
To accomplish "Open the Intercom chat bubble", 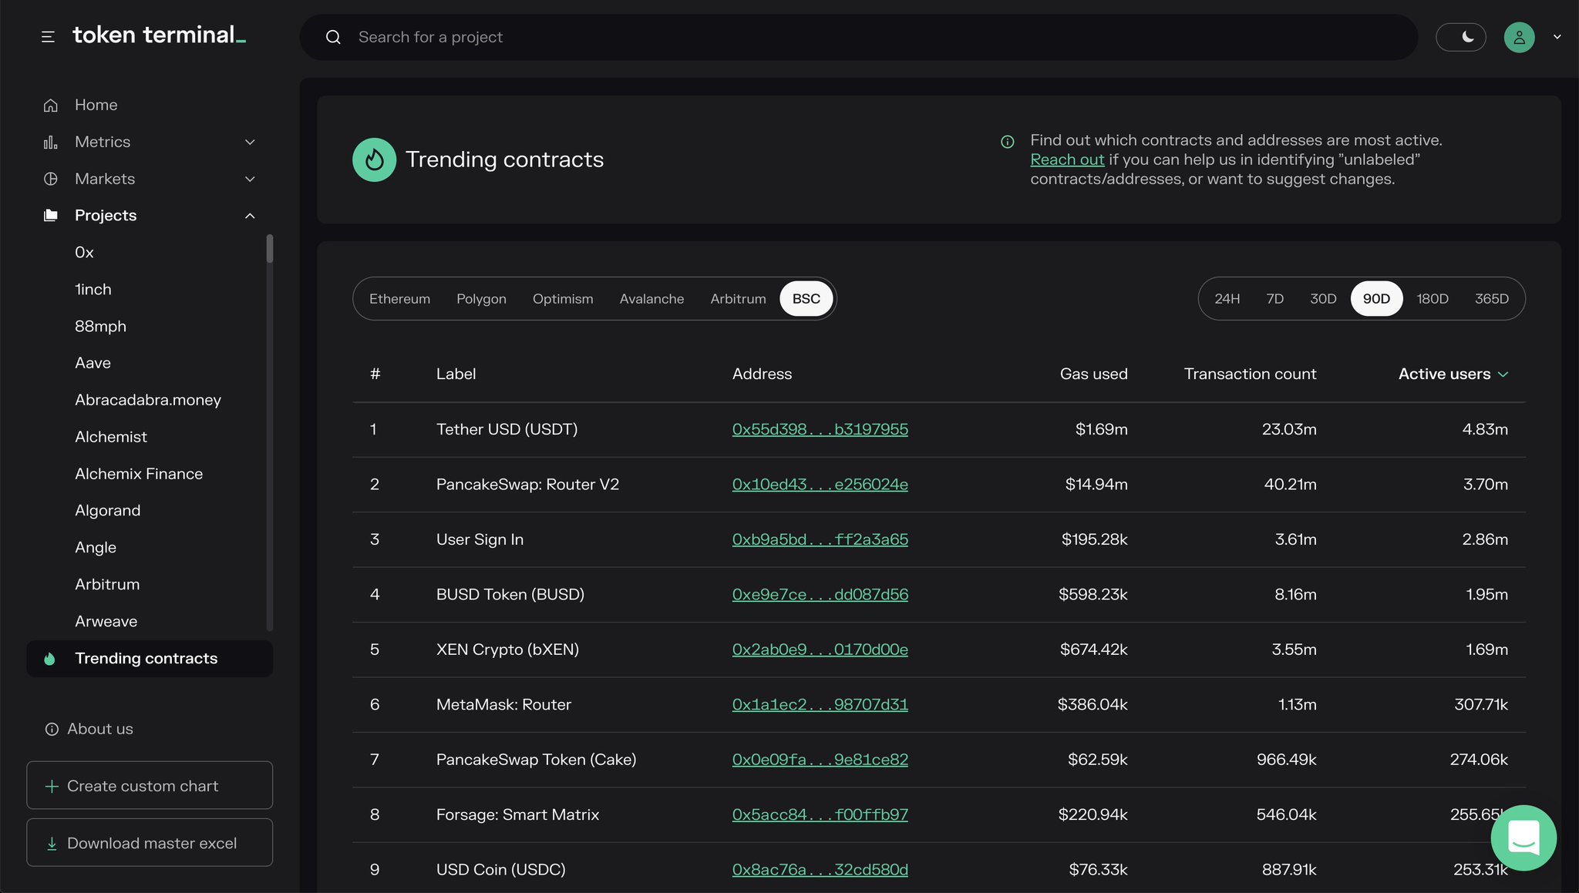I will [x=1523, y=838].
